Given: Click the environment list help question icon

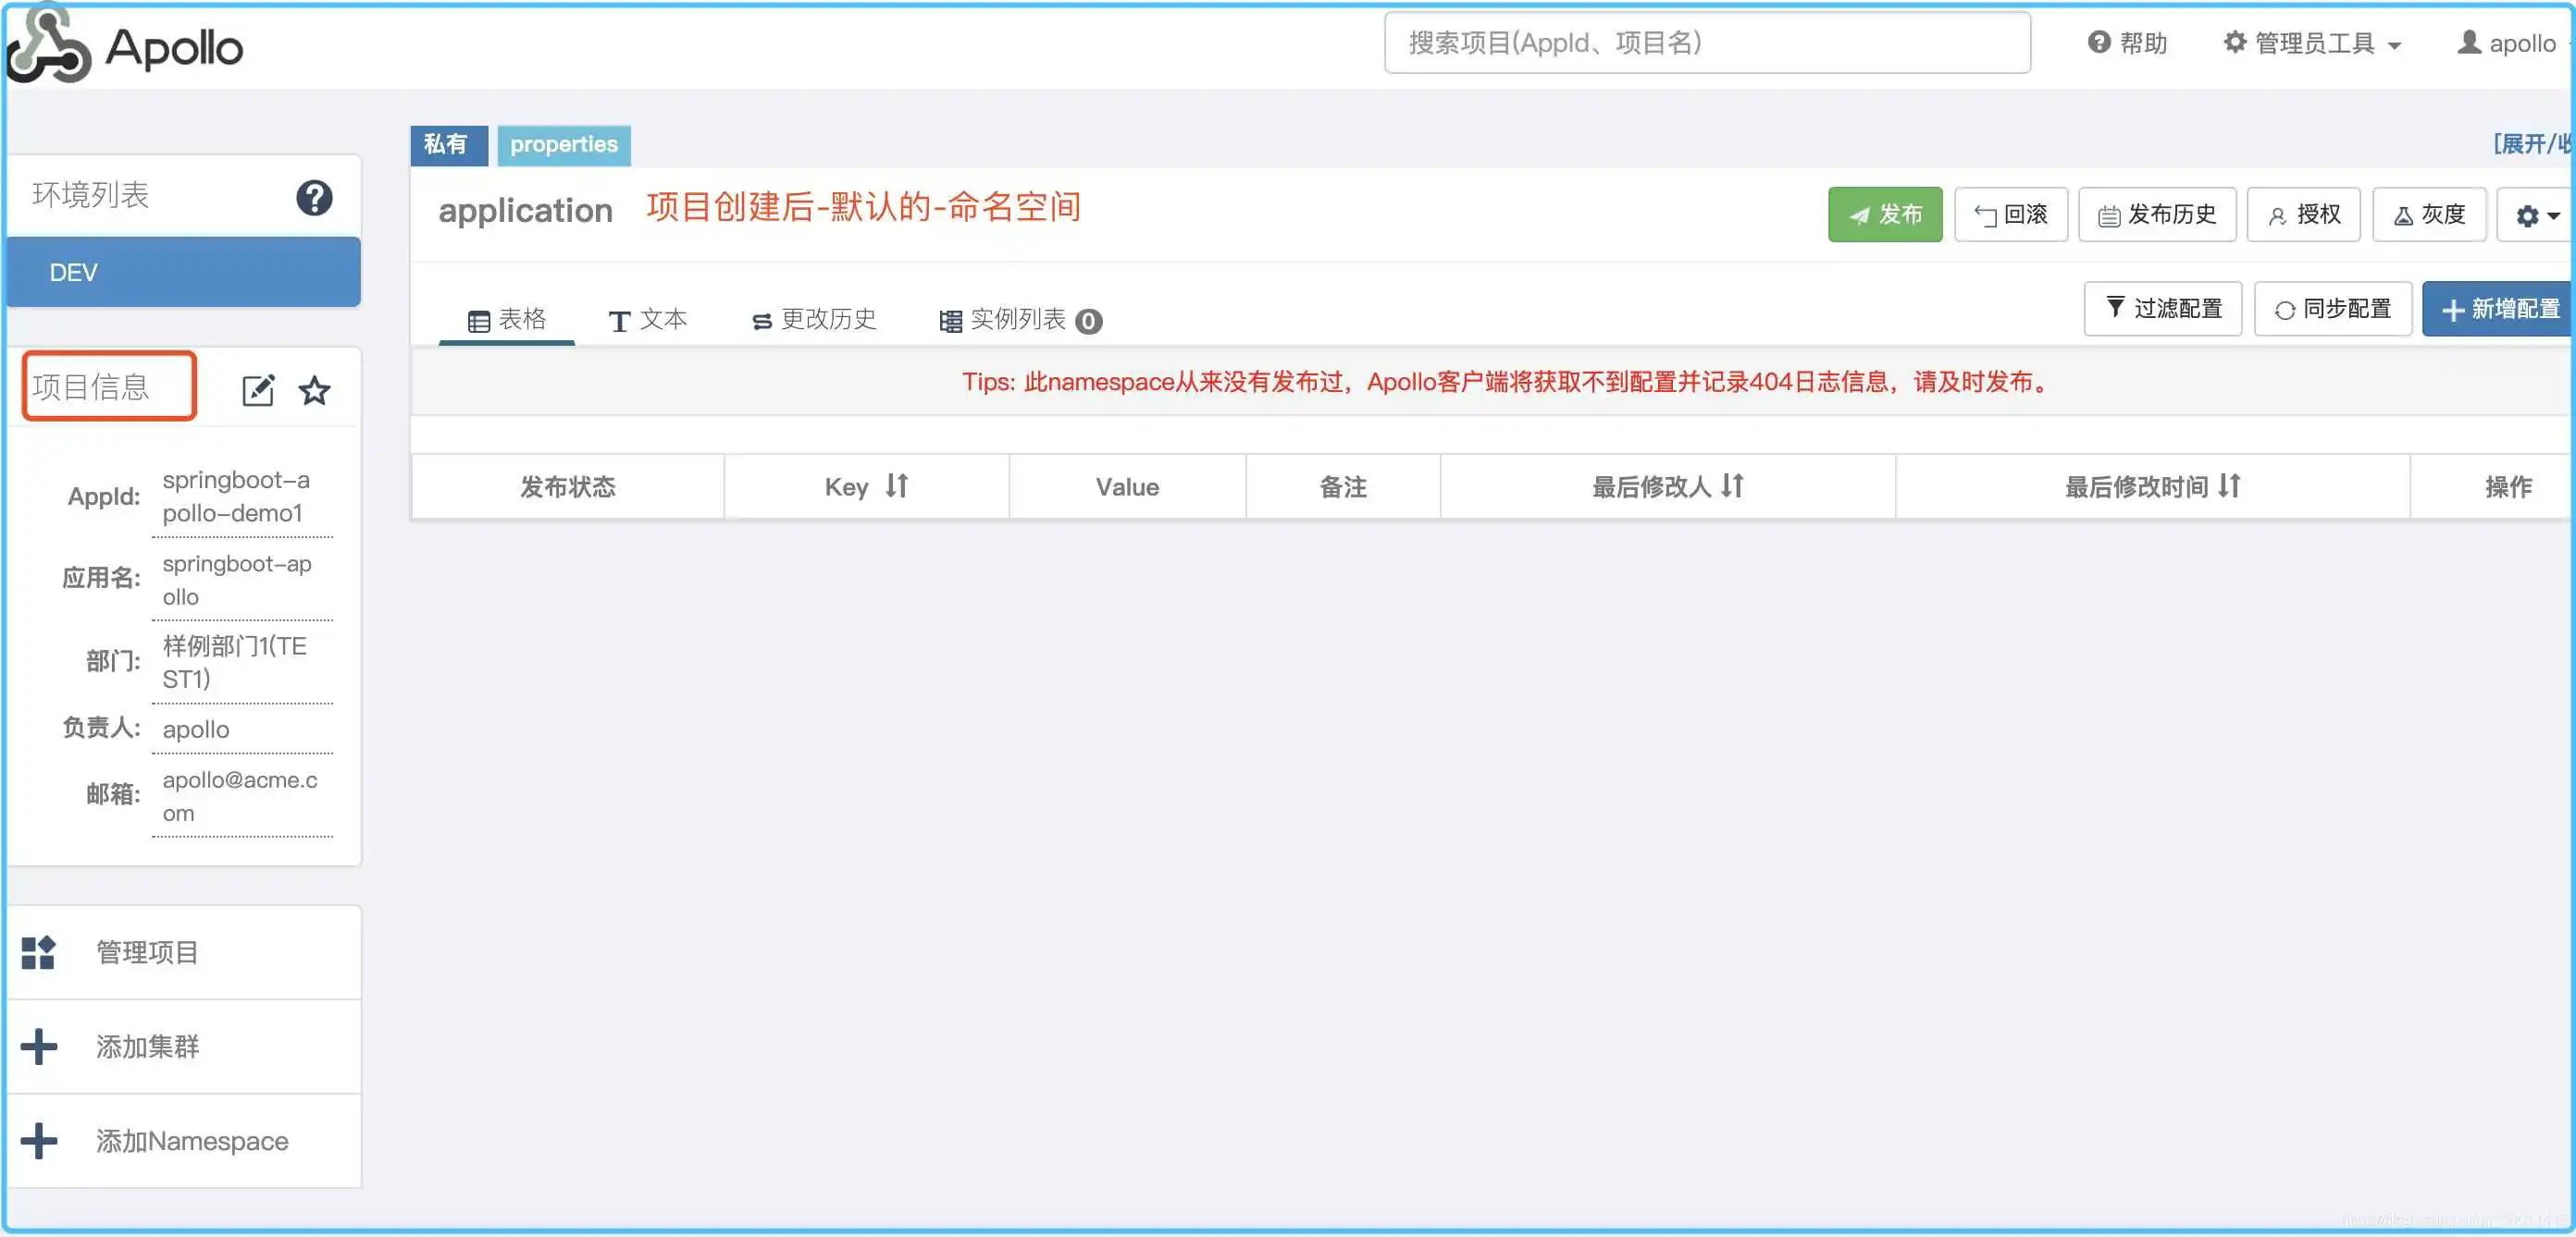Looking at the screenshot, I should 314,198.
